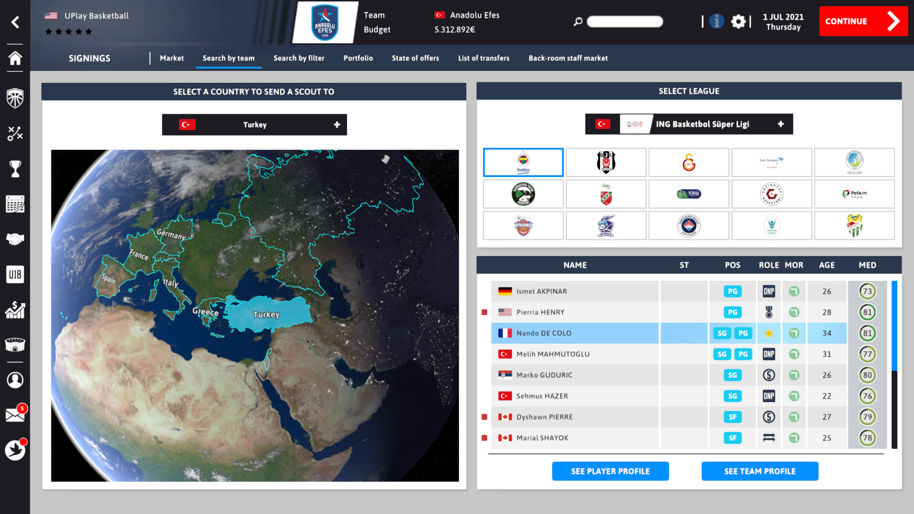Screen dimensions: 914x514
Task: Open the settings gear icon
Action: click(739, 22)
